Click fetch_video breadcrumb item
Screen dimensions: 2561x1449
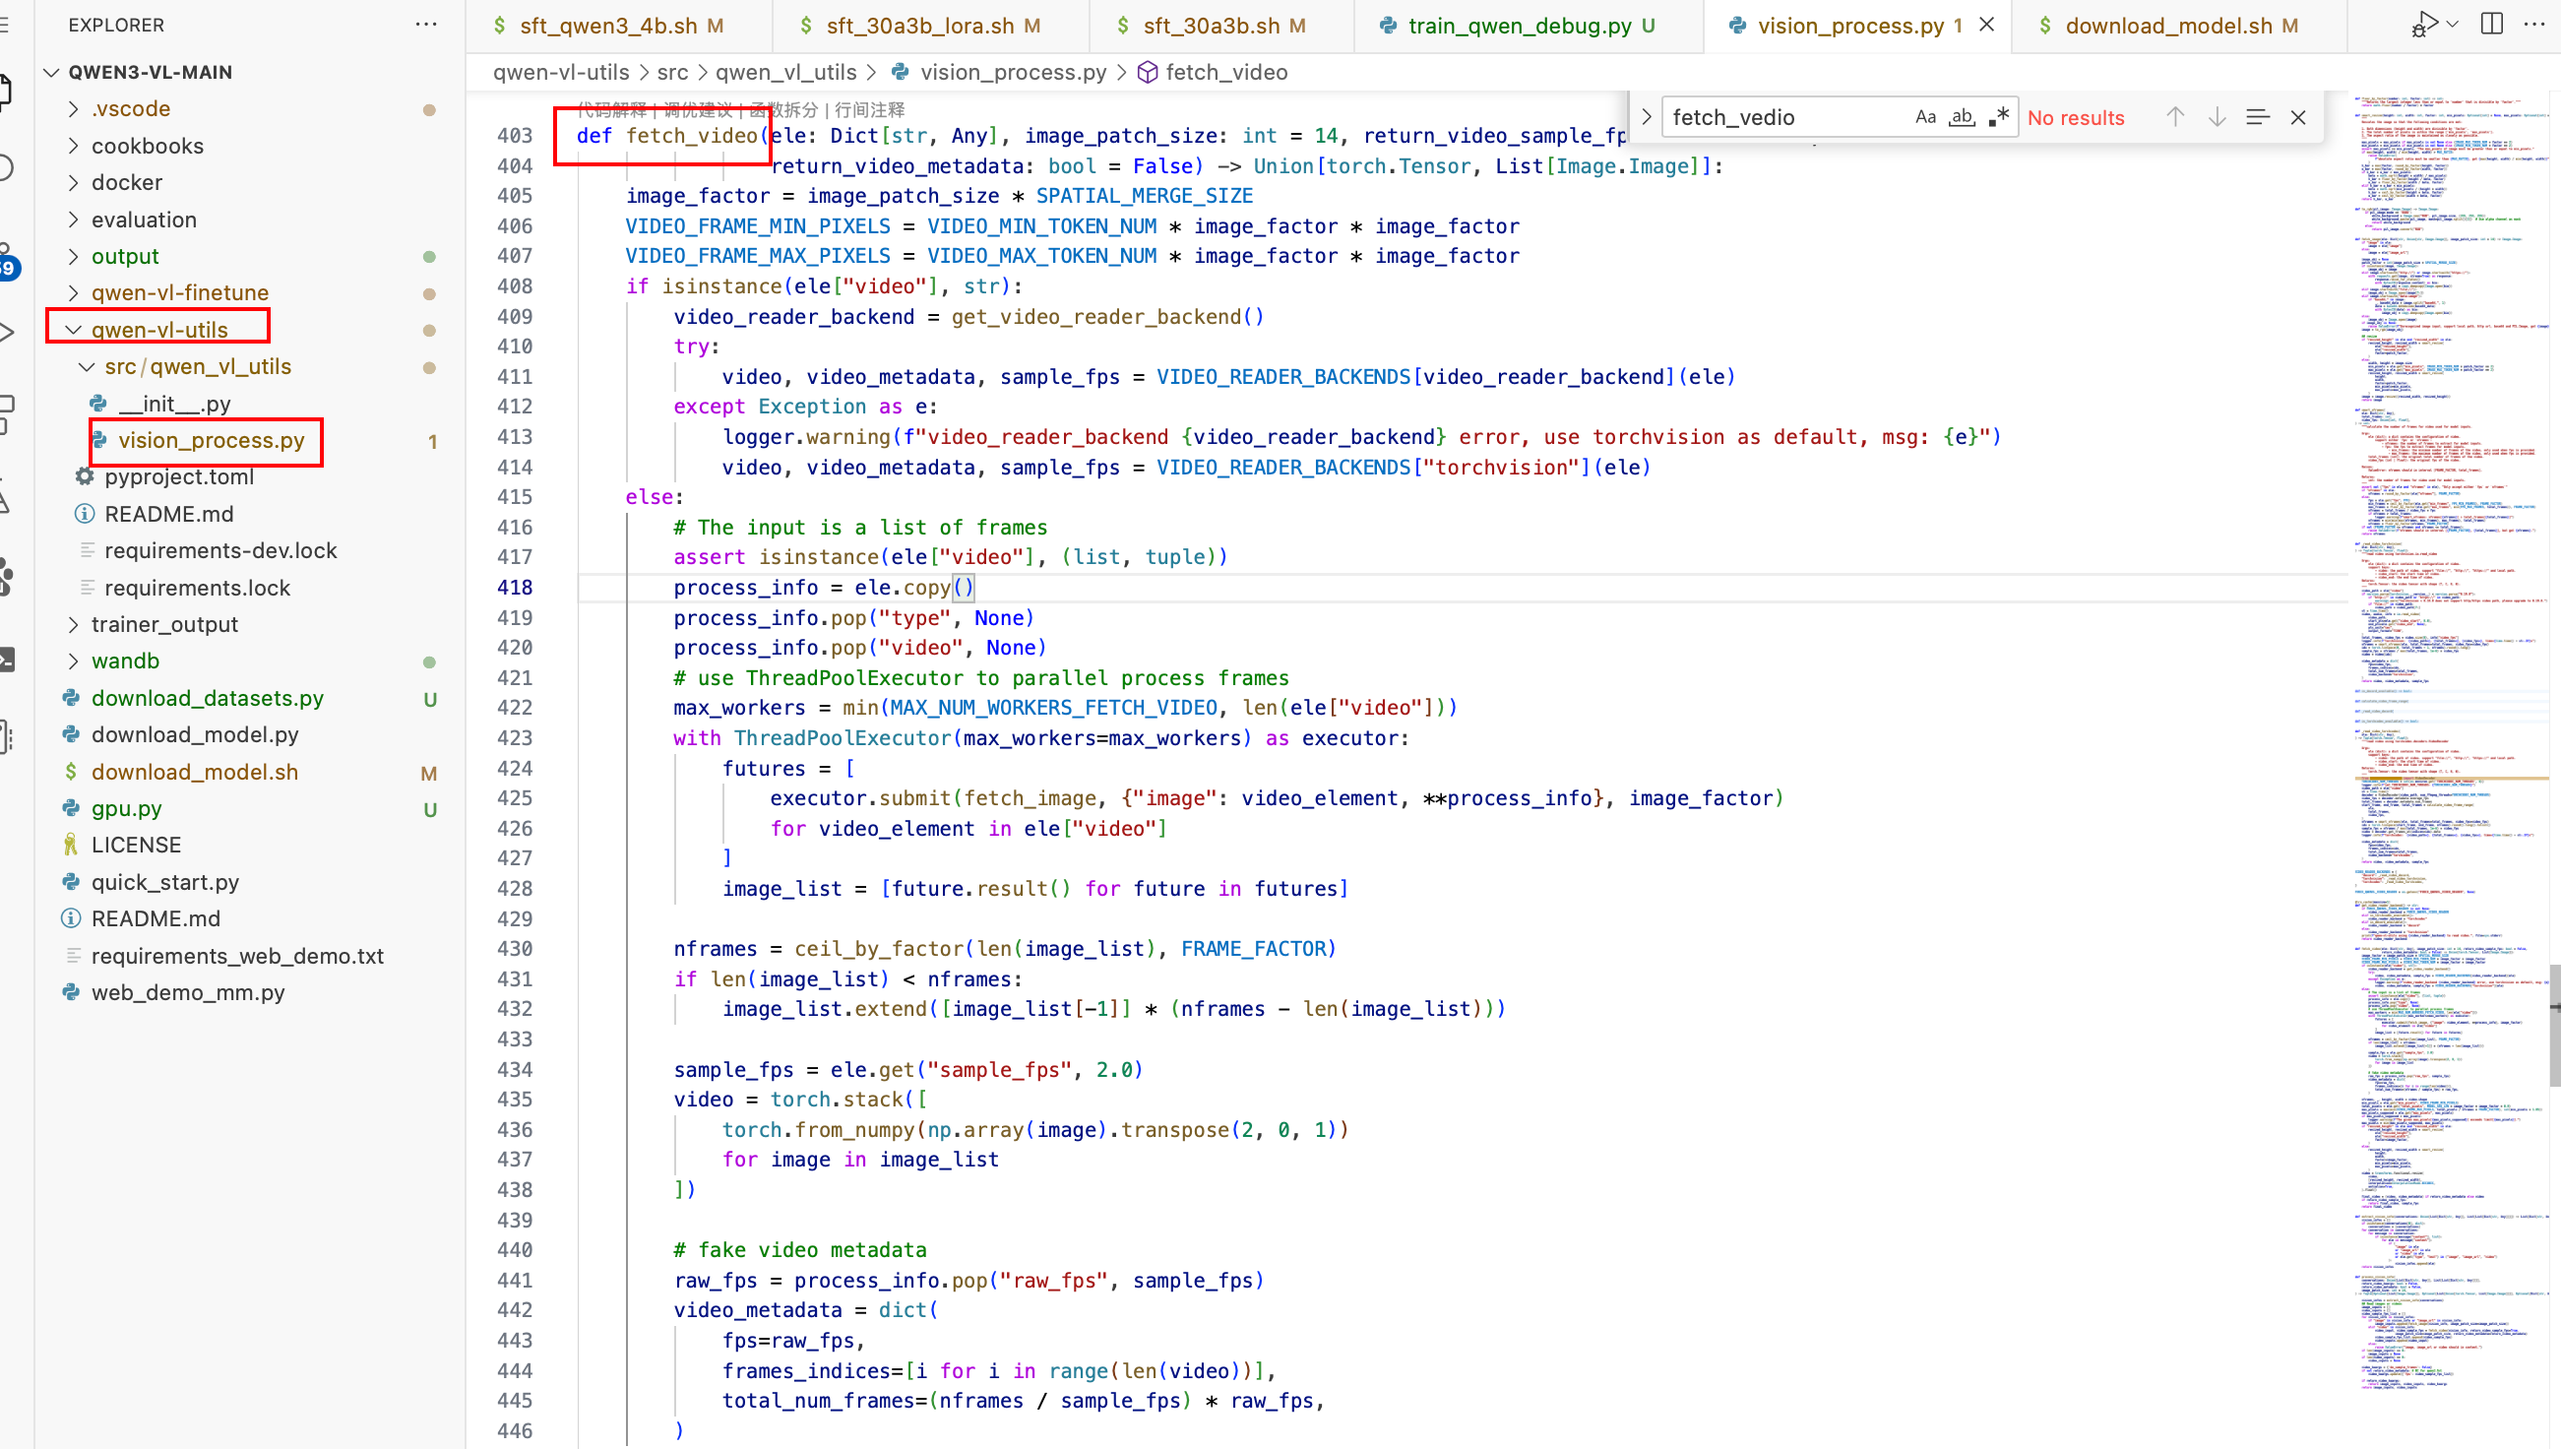pos(1225,73)
